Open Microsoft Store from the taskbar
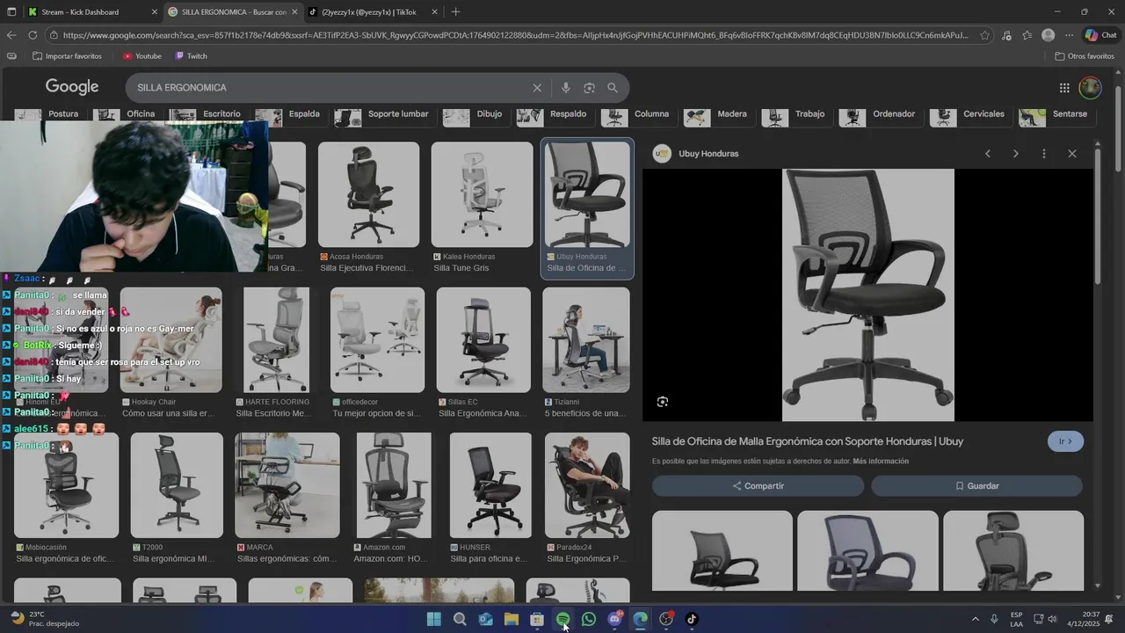Viewport: 1125px width, 633px height. tap(537, 619)
